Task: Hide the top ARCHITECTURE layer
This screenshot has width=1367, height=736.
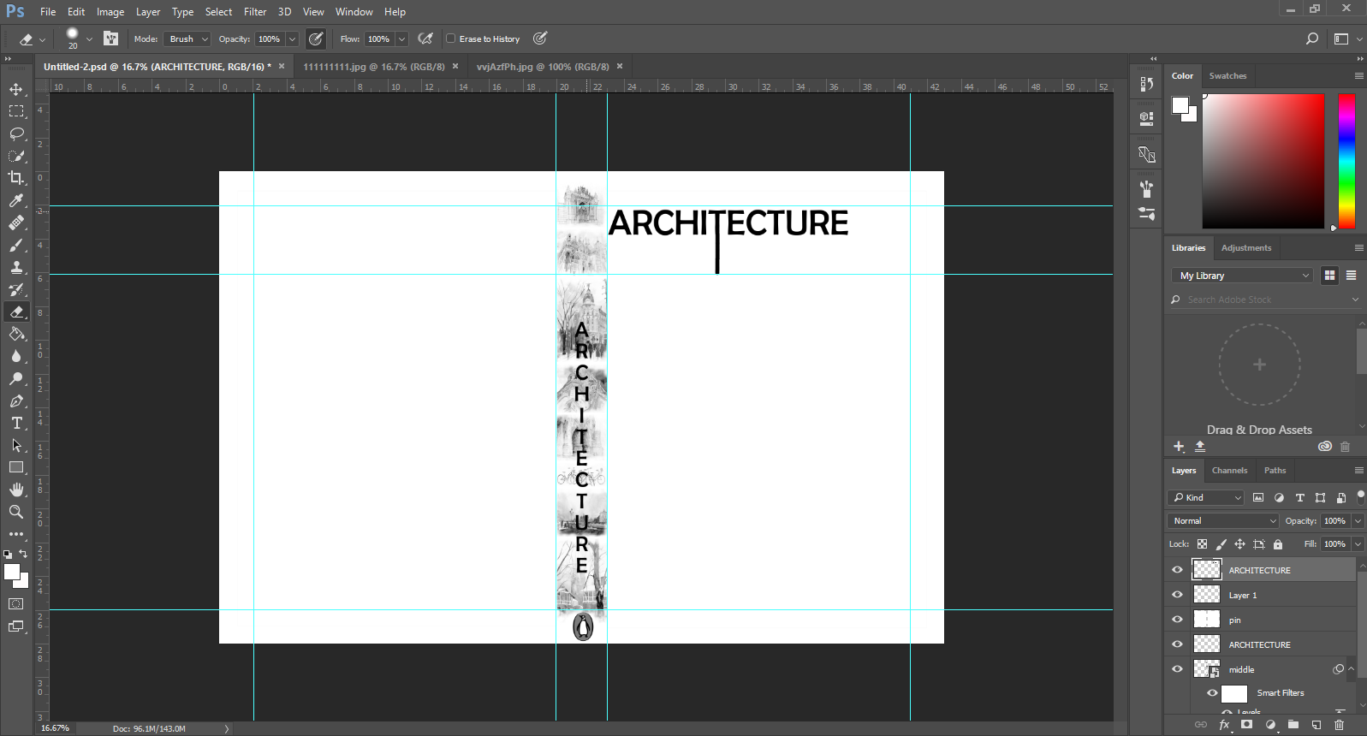Action: pos(1178,570)
